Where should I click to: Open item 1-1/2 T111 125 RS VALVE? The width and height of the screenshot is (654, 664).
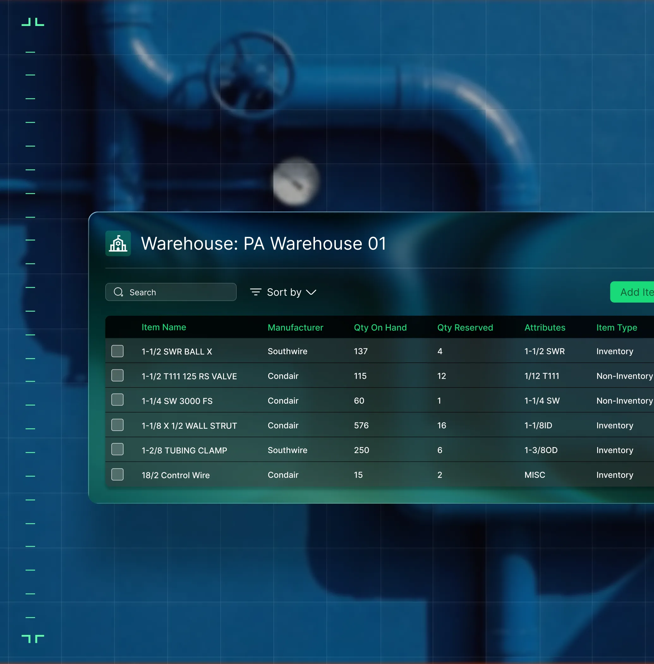click(x=189, y=376)
